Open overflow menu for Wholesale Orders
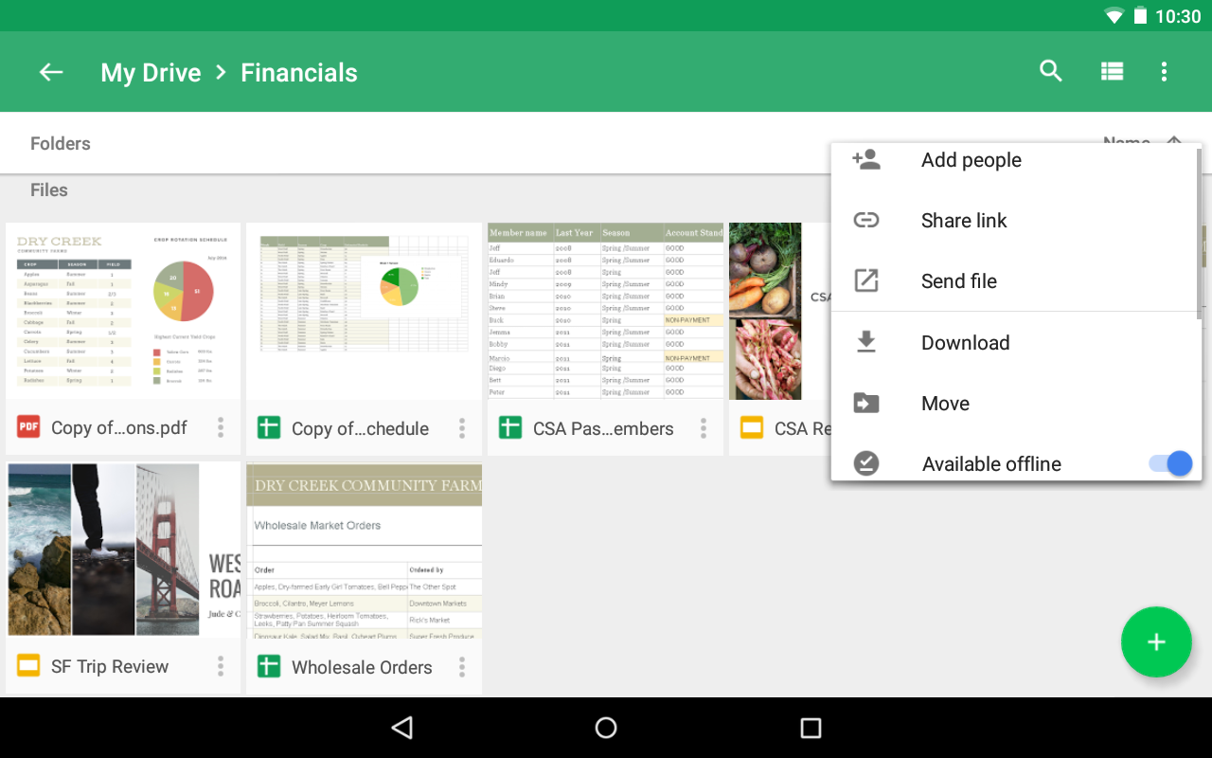 click(x=461, y=666)
